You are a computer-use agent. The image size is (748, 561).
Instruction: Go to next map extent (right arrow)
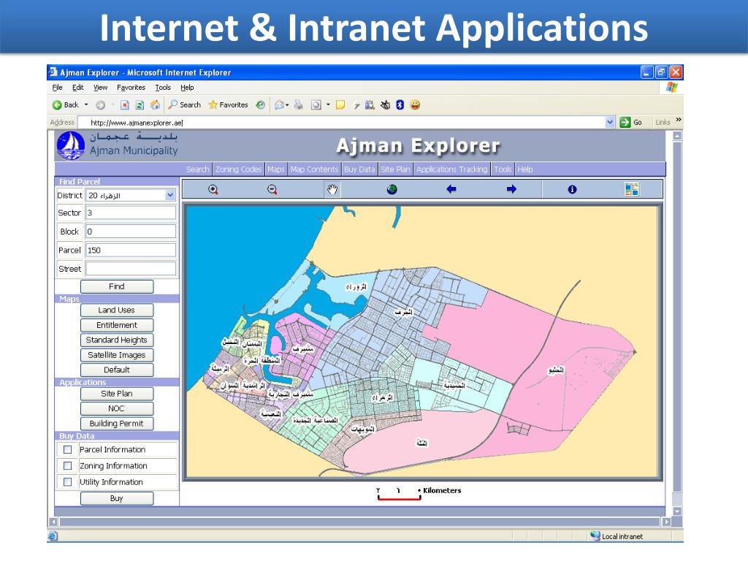click(511, 189)
